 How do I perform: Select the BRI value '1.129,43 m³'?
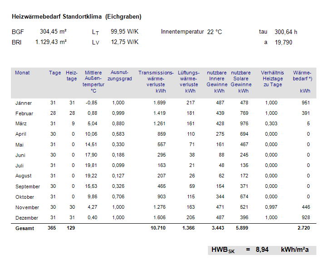51,42
